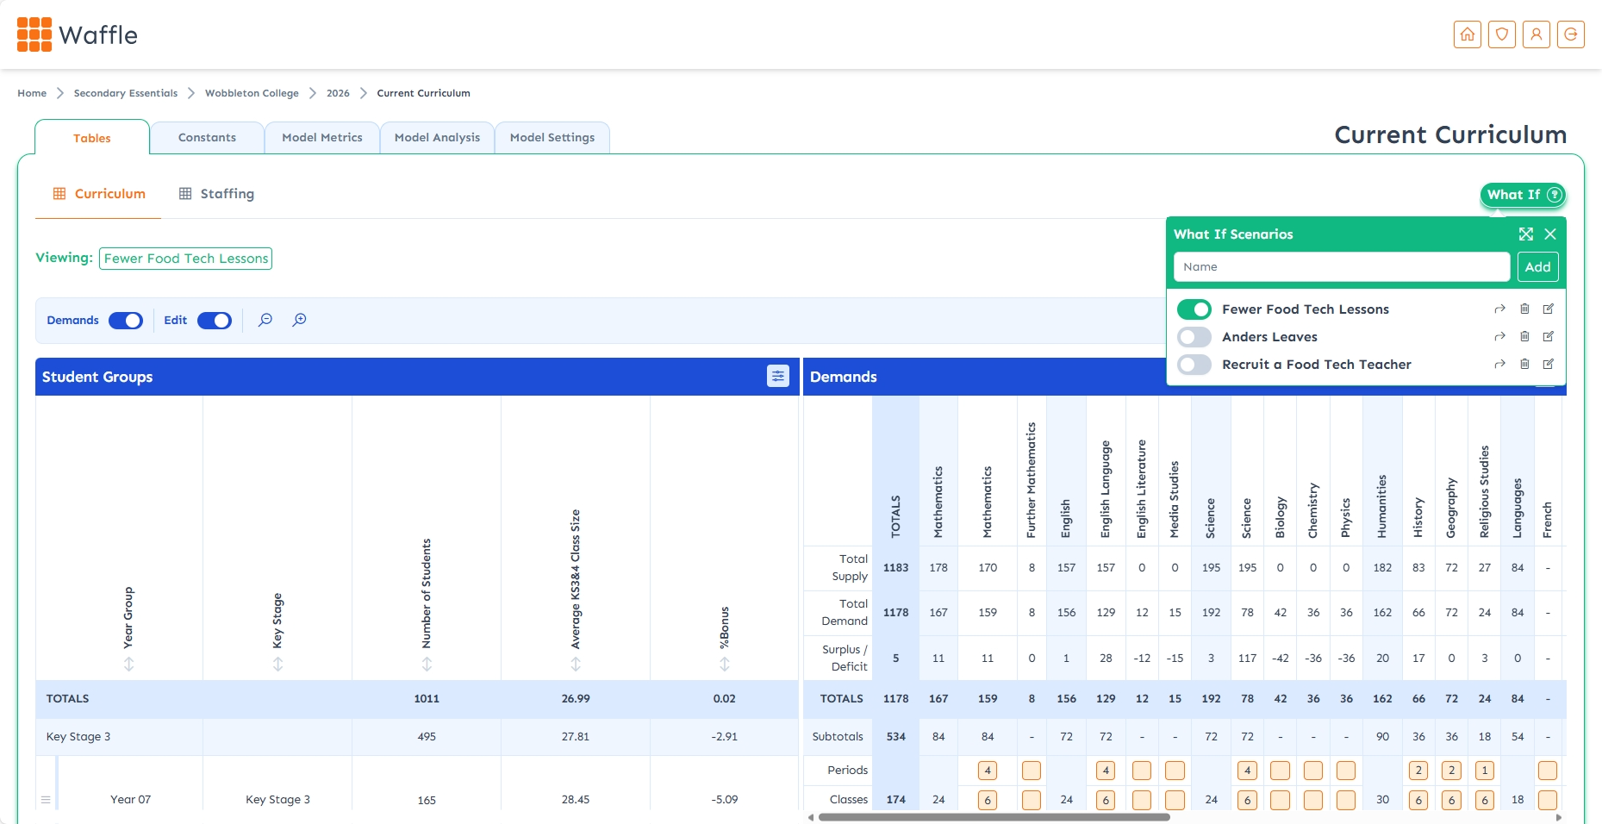
Task: Click the zoom in magnifier icon
Action: [299, 320]
